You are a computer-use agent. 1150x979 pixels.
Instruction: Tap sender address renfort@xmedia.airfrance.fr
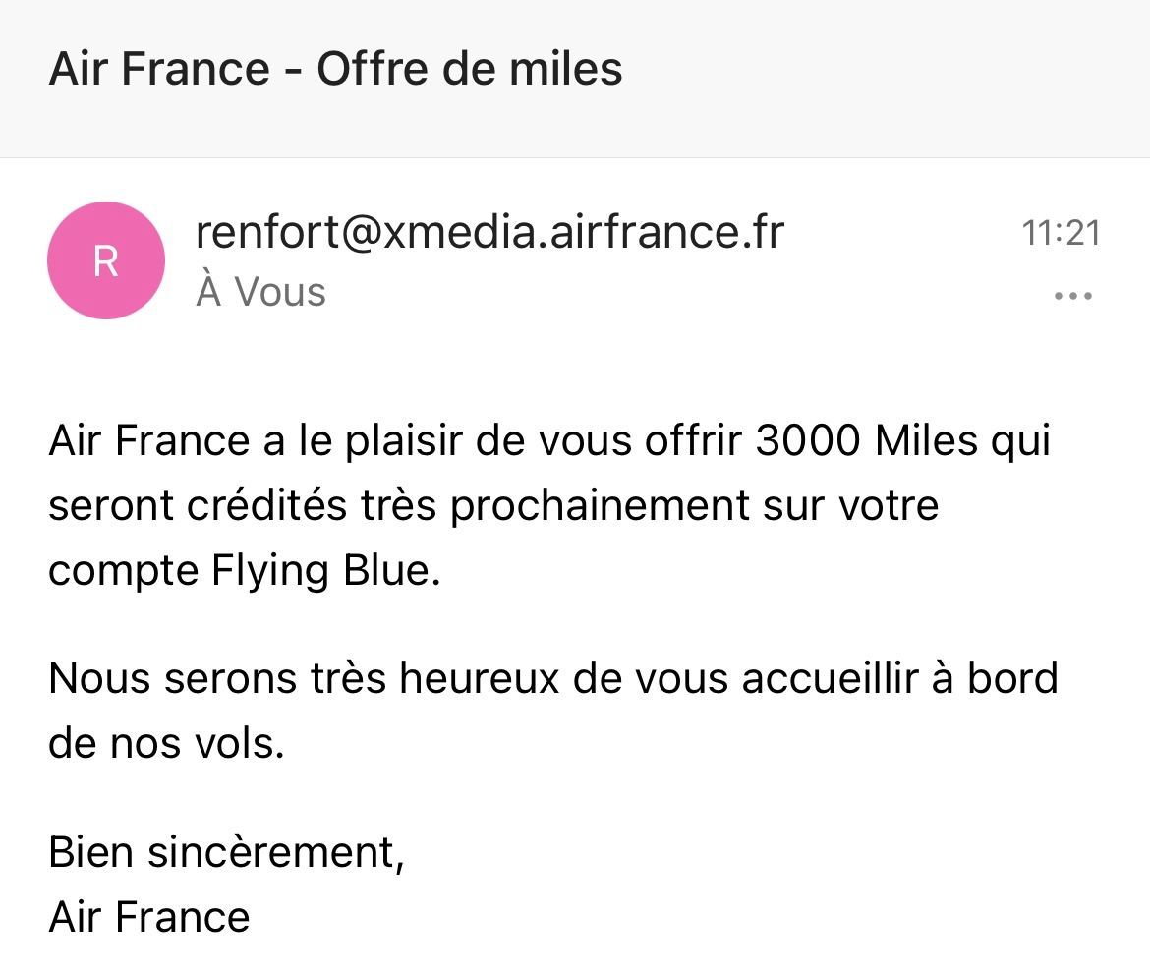point(489,233)
